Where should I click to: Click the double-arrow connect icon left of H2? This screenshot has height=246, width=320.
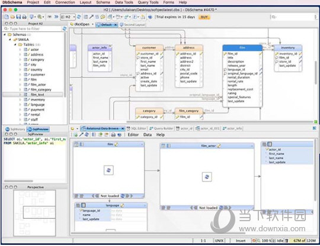tap(56, 17)
